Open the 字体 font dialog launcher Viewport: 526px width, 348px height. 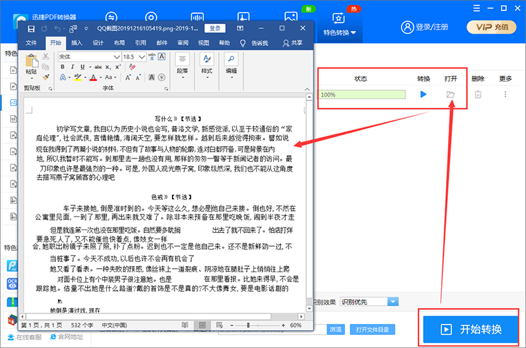pyautogui.click(x=166, y=88)
